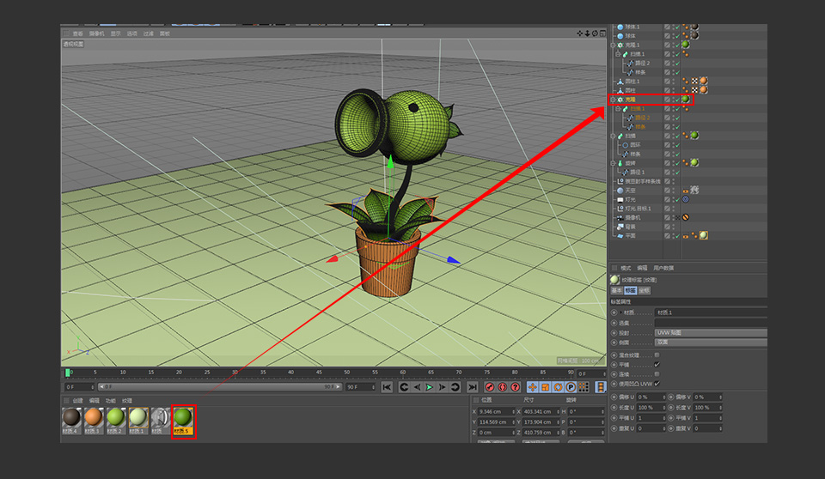Uncheck the 平铺 checkbox
This screenshot has width=825, height=479.
tap(657, 364)
